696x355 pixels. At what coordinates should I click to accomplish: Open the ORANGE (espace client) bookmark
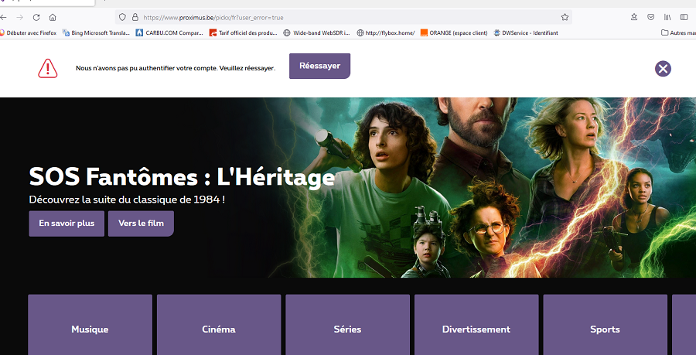click(x=454, y=32)
